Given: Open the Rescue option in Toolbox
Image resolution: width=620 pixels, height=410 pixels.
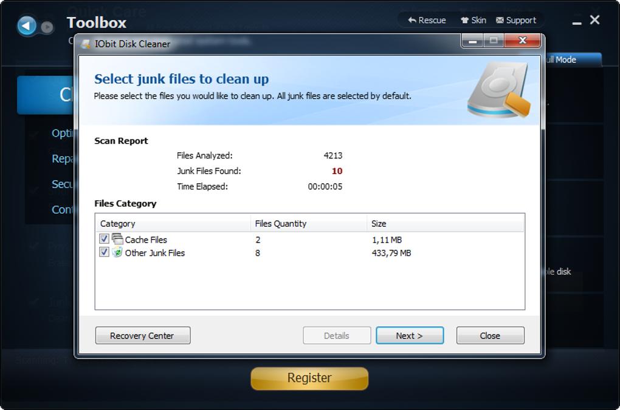Looking at the screenshot, I should 427,20.
